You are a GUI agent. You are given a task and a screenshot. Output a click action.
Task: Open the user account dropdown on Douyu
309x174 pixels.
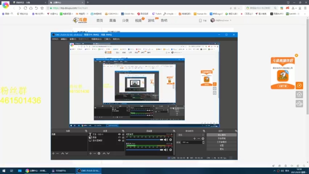[221, 20]
